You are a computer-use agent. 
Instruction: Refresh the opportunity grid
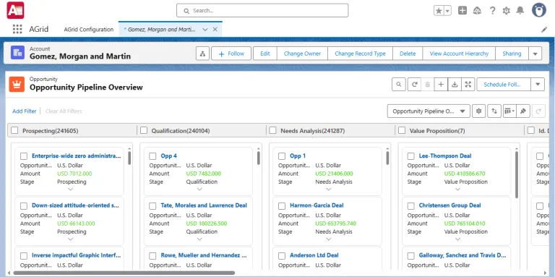pos(414,85)
